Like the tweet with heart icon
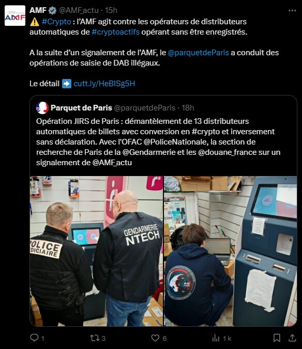This screenshot has width=302, height=349. pyautogui.click(x=155, y=338)
